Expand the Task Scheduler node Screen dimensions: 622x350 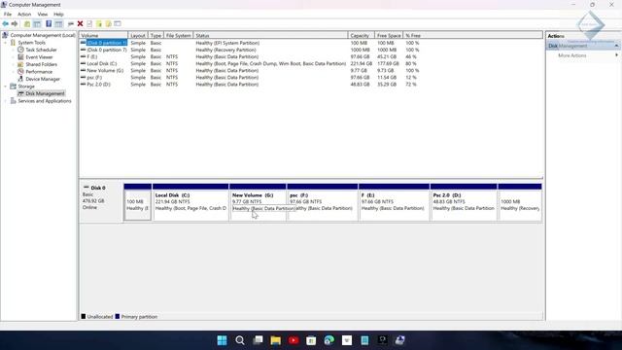coord(13,50)
